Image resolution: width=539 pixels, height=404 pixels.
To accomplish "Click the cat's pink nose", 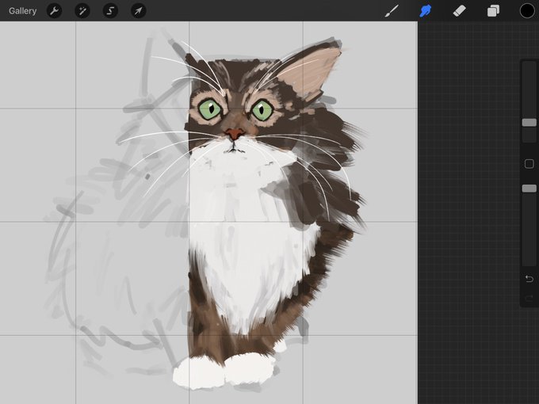I will 235,134.
